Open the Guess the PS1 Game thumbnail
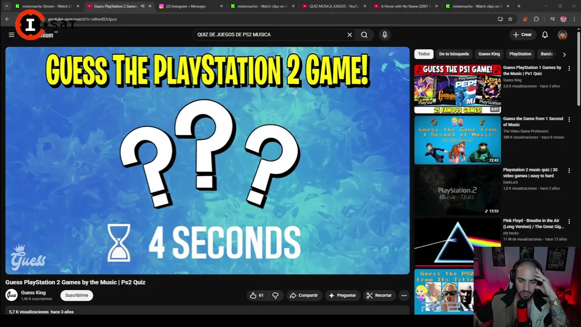 click(458, 89)
